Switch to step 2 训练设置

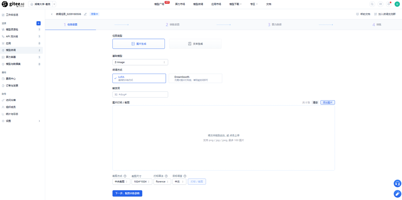(173, 24)
